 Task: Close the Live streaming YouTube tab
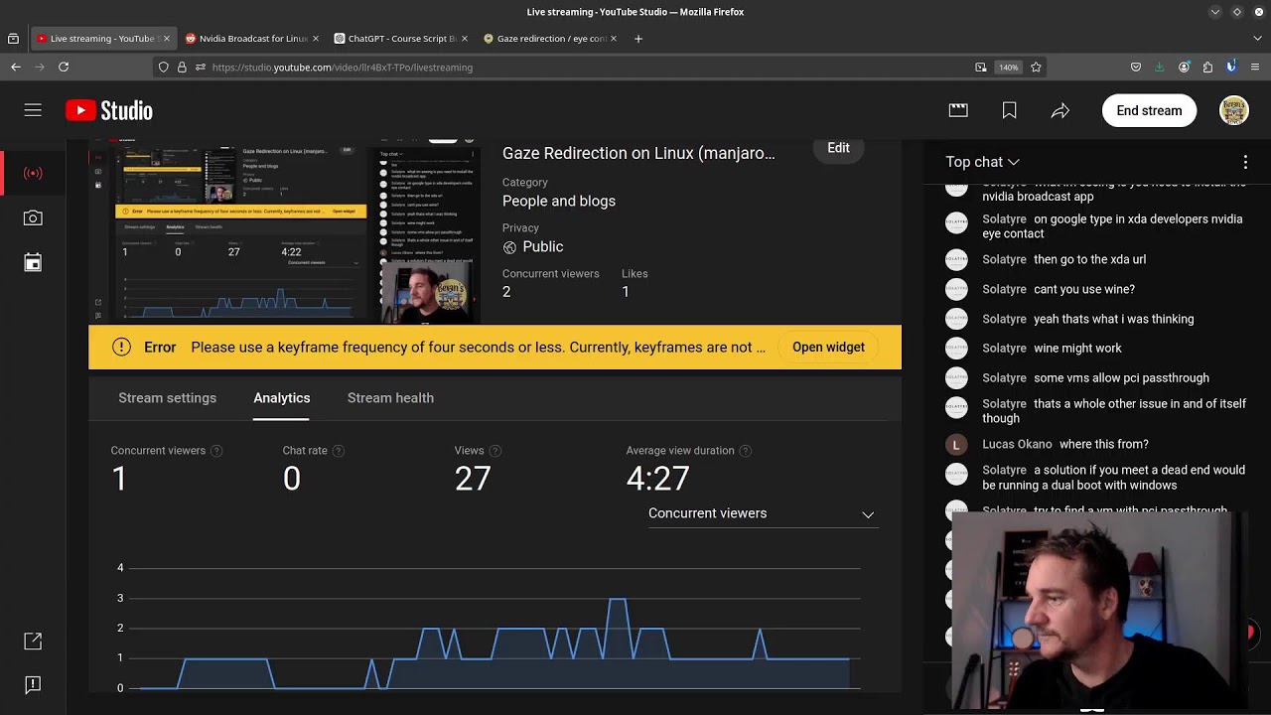(166, 39)
